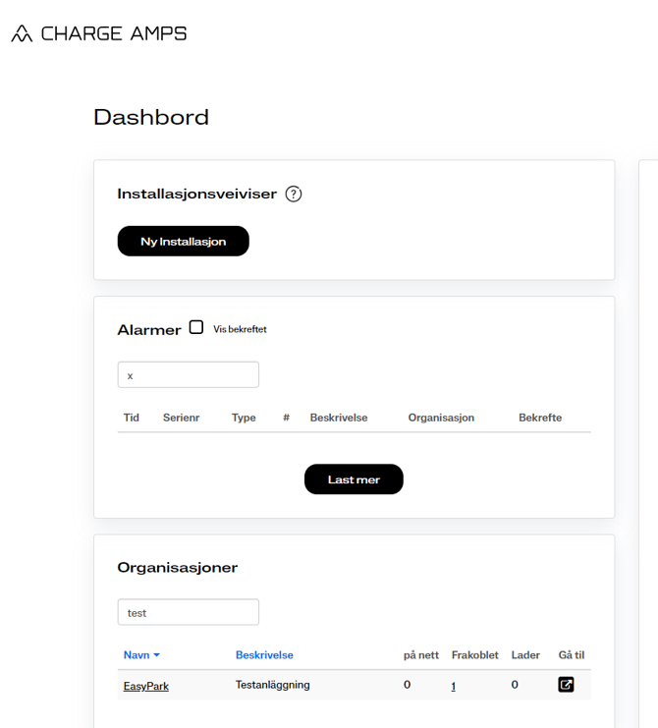Click the Lader column header

pos(525,655)
